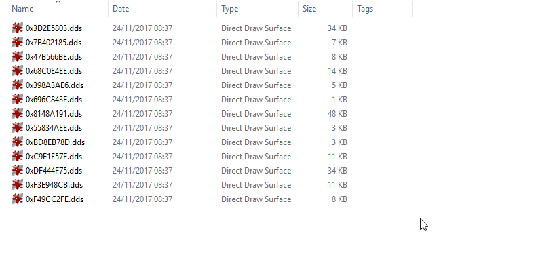Viewport: 536px width, 265px height.
Task: Click the sort direction arrow above Name
Action: click(58, 3)
